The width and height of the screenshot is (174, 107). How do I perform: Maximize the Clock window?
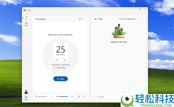point(139,9)
